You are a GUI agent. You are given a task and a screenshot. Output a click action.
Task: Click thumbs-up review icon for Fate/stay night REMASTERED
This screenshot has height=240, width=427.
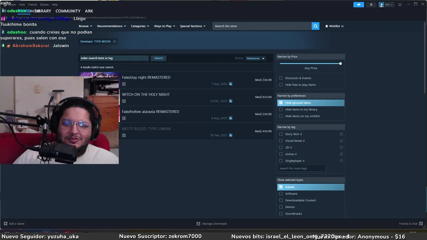(231, 84)
